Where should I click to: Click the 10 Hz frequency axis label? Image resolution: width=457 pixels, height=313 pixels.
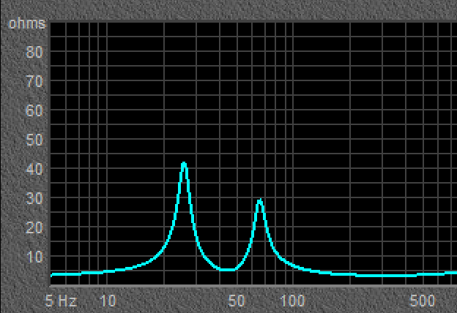click(108, 301)
